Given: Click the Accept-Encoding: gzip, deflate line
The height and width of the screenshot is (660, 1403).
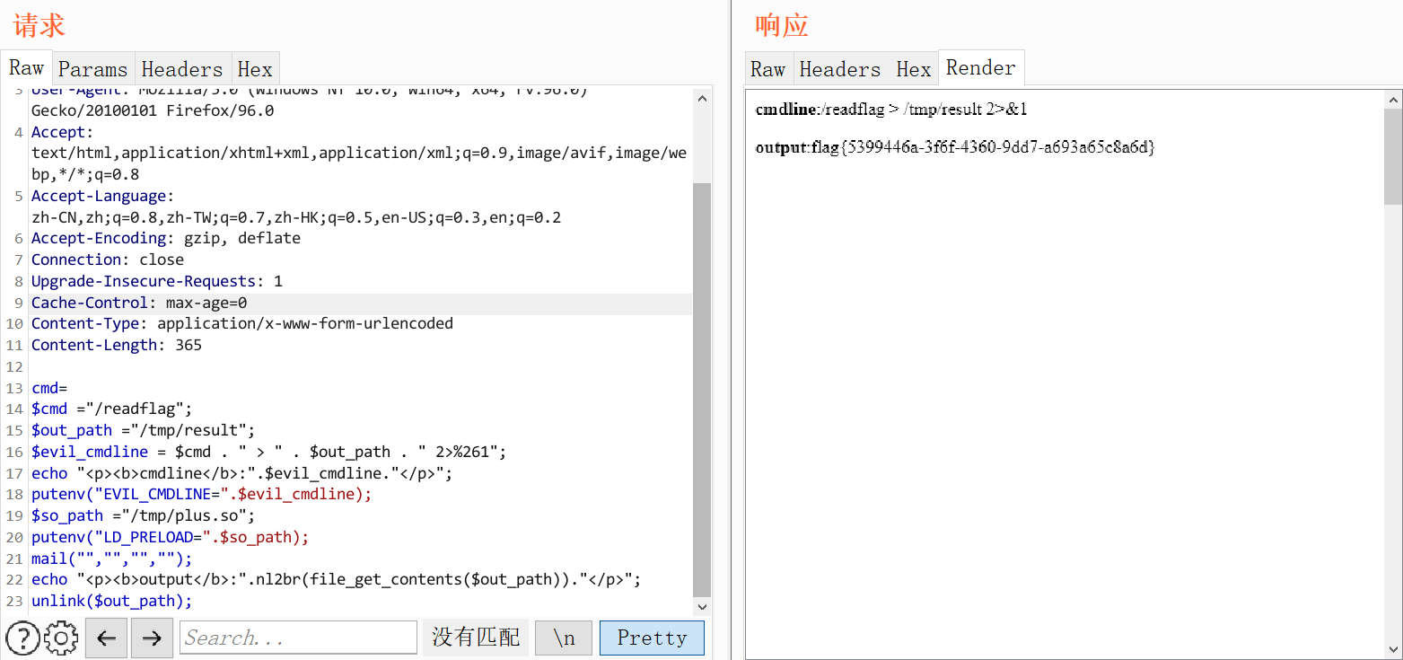Looking at the screenshot, I should [166, 239].
